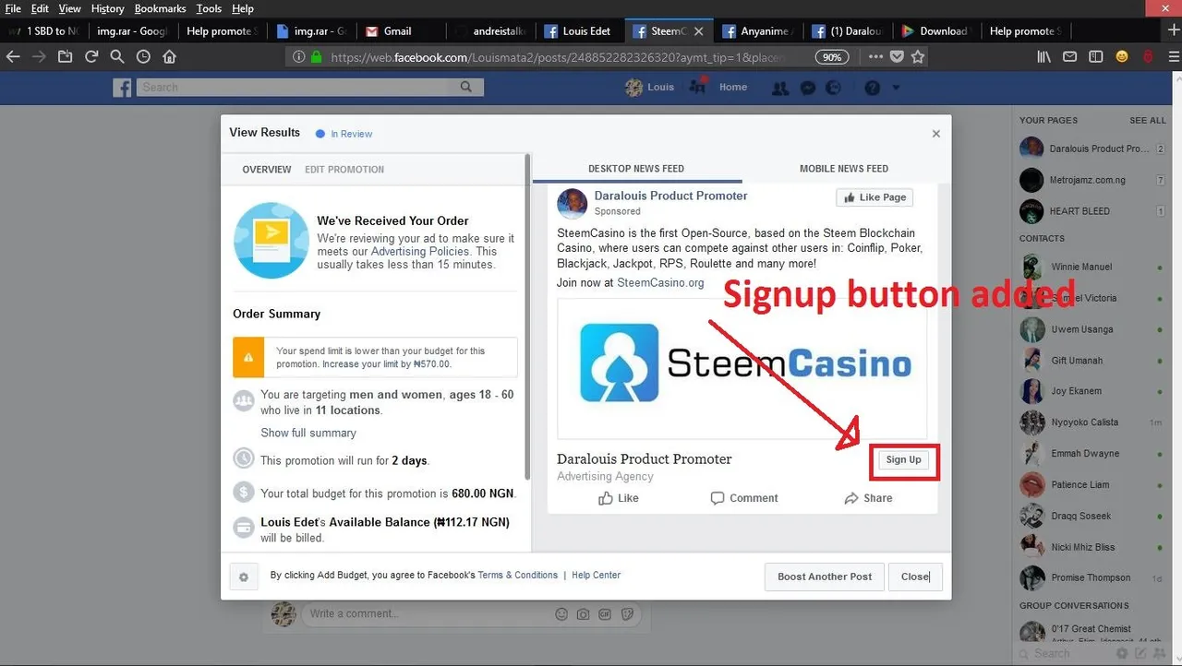Open the Facebook account dropdown arrow

[x=895, y=88]
